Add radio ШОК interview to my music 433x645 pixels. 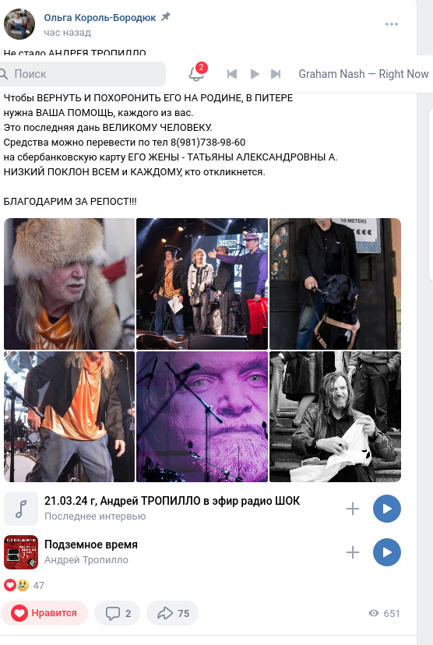click(353, 509)
